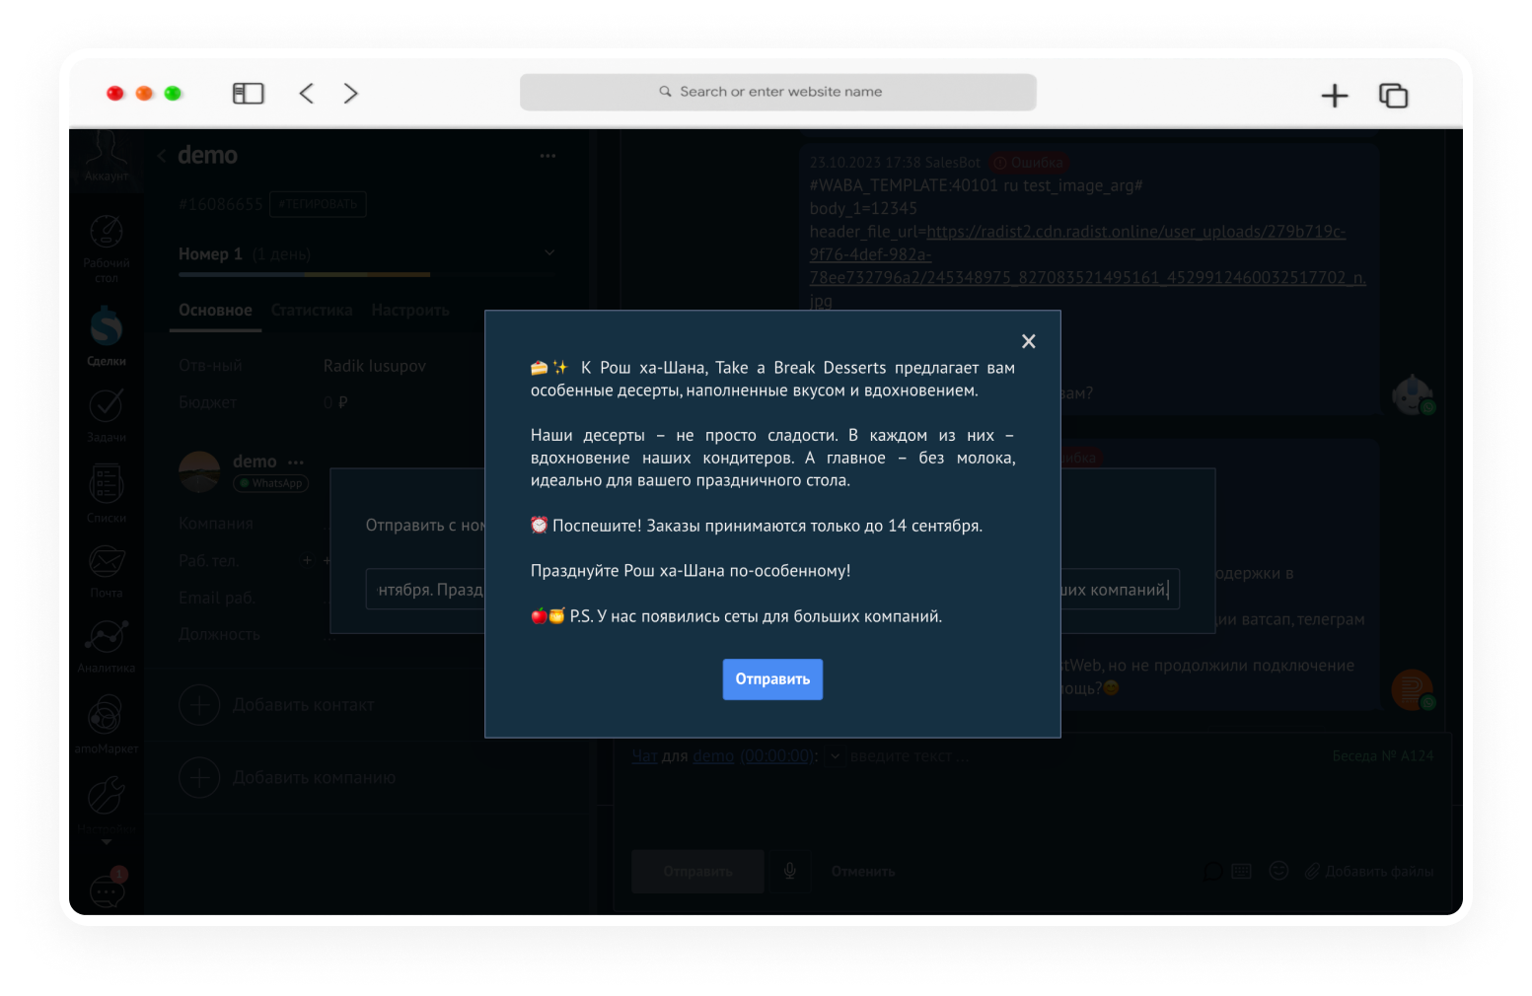Click the WhatsApp badge under demo contact
The width and height of the screenshot is (1532, 996).
(x=270, y=483)
